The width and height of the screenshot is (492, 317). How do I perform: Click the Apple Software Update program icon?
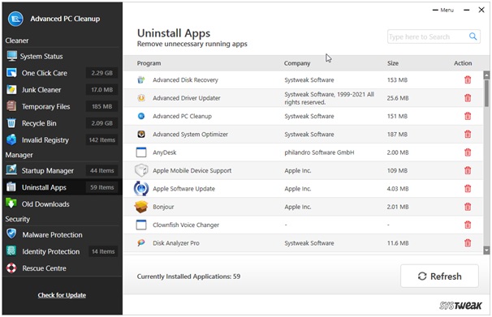[141, 189]
